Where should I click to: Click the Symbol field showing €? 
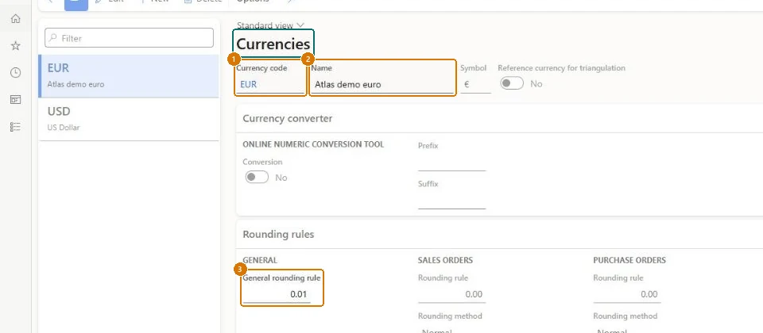pos(475,85)
